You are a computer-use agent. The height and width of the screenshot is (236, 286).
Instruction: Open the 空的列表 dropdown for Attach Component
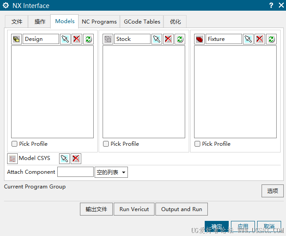click(111, 172)
